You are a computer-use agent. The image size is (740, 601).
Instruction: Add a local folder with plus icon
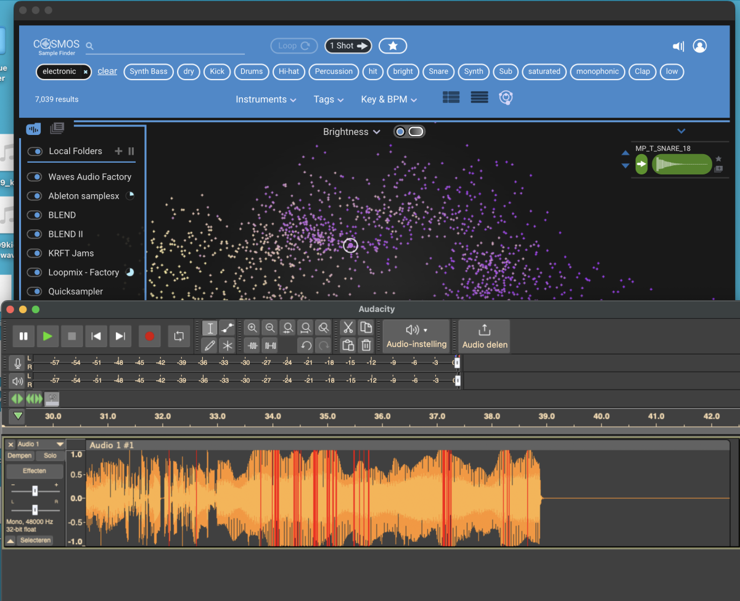[x=118, y=151]
